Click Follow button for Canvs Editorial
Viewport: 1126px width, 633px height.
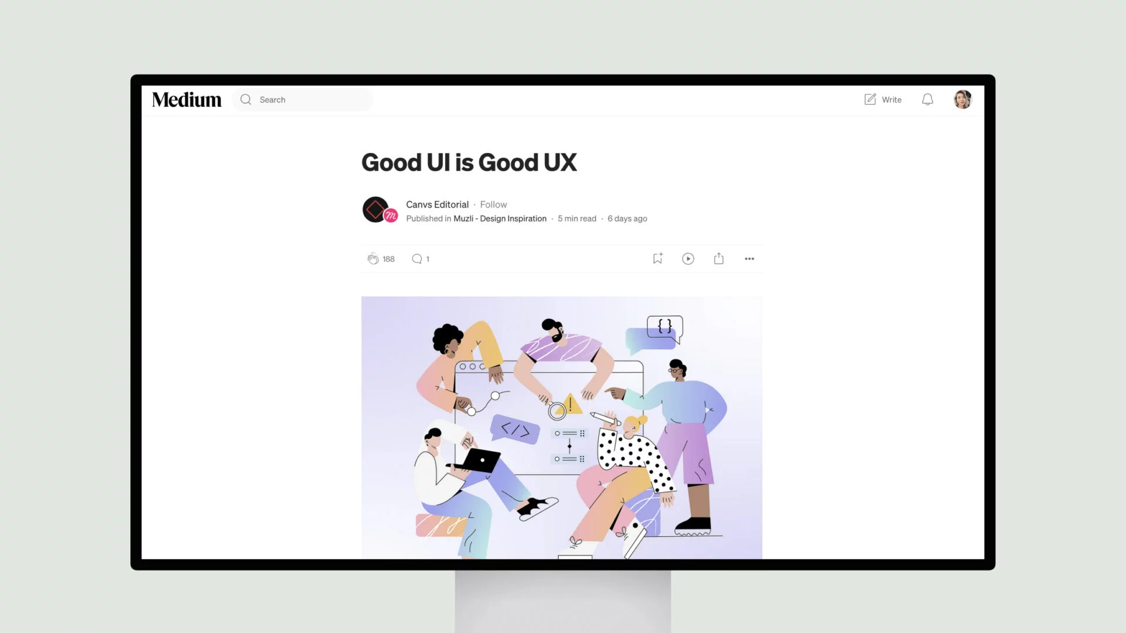pos(493,204)
